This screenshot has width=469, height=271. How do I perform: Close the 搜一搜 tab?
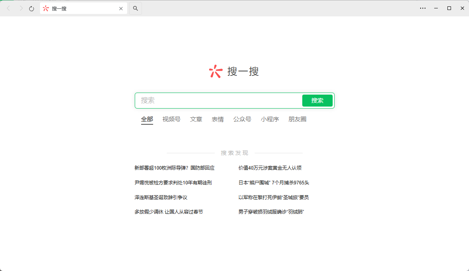121,9
